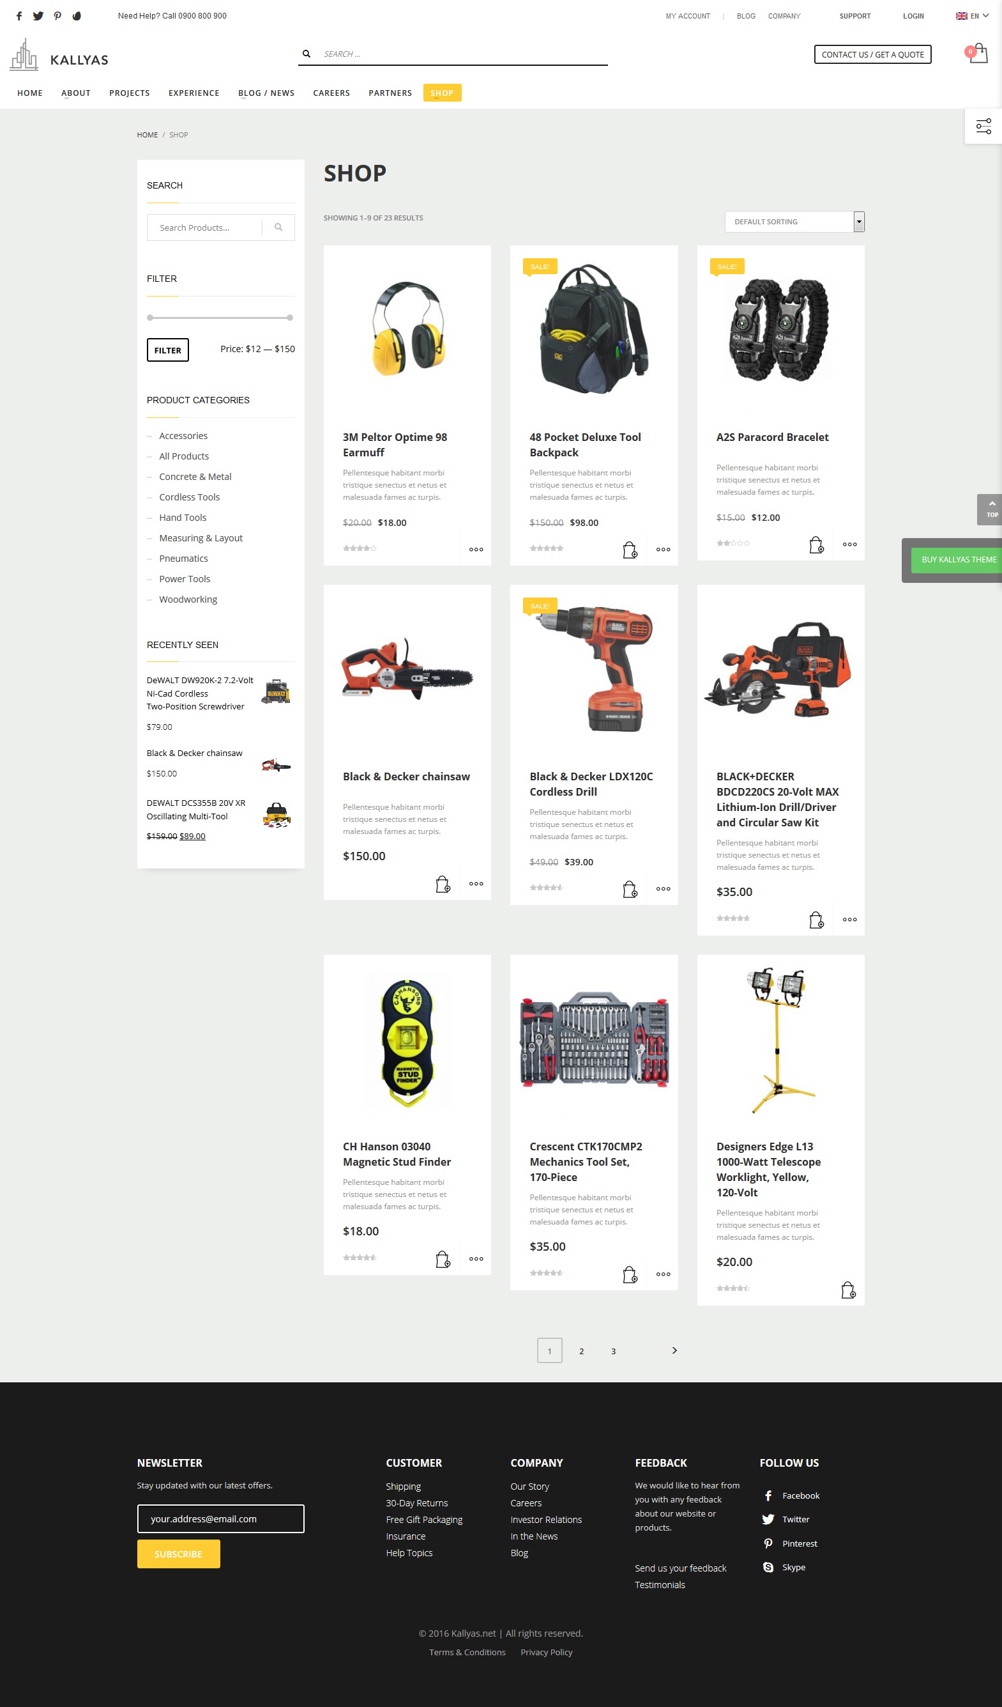The height and width of the screenshot is (1707, 1002).
Task: Open the Twitter icon in top bar
Action: tap(38, 16)
